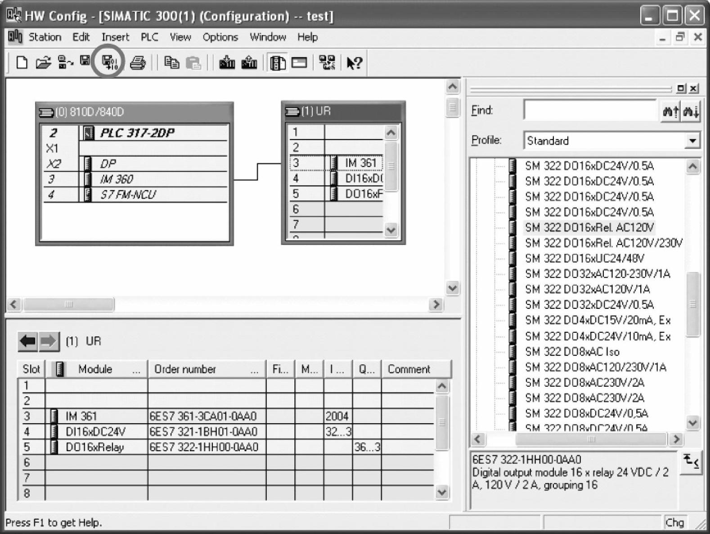Click the detail table scroll-up arrow
710x534 pixels.
(x=442, y=386)
